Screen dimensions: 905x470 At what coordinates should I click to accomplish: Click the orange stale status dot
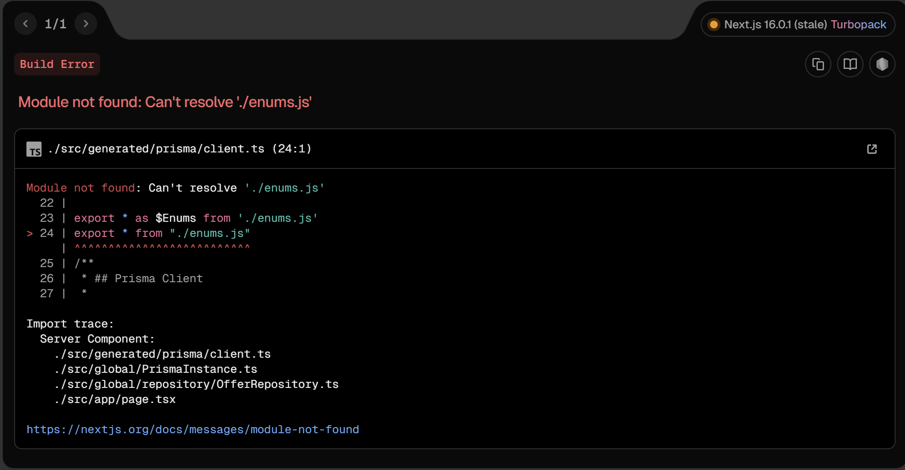click(714, 25)
